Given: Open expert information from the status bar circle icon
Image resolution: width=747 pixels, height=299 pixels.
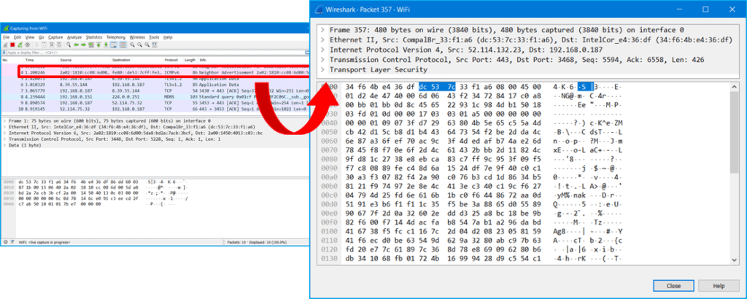Looking at the screenshot, I should [5, 242].
